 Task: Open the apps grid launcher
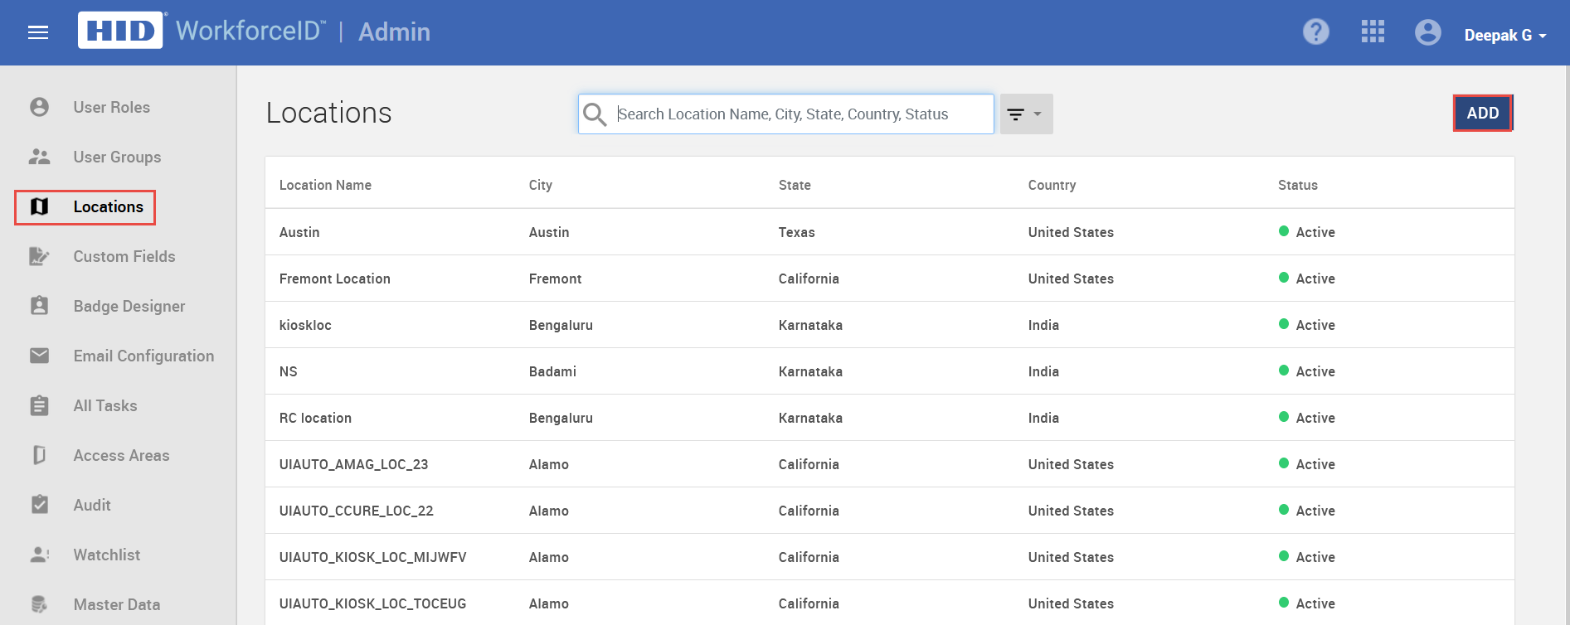tap(1373, 31)
